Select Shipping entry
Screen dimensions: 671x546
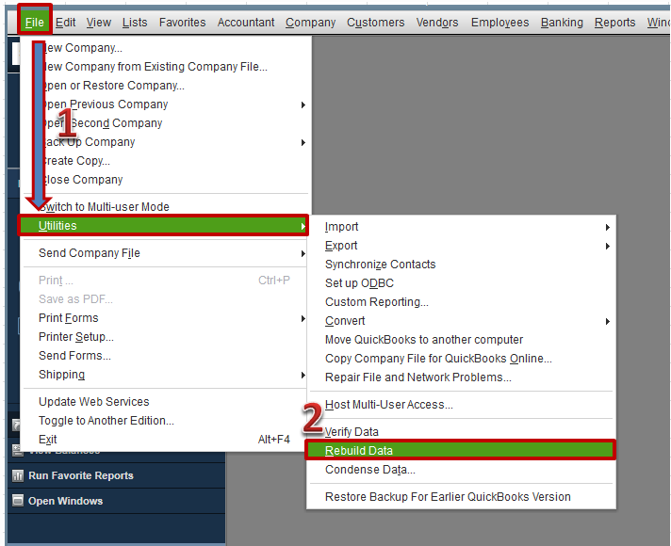[x=61, y=375]
